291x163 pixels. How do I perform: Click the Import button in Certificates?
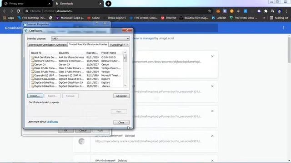pos(35,96)
